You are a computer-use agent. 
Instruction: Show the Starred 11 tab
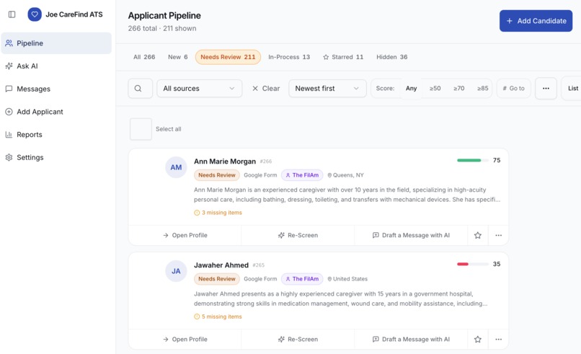[x=343, y=57]
